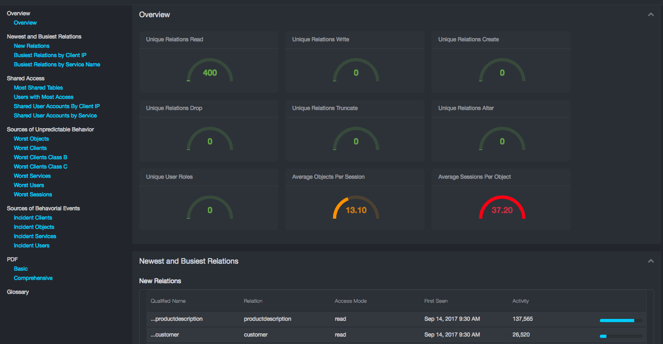
Task: Open the Incident Objects link
Action: pos(34,227)
